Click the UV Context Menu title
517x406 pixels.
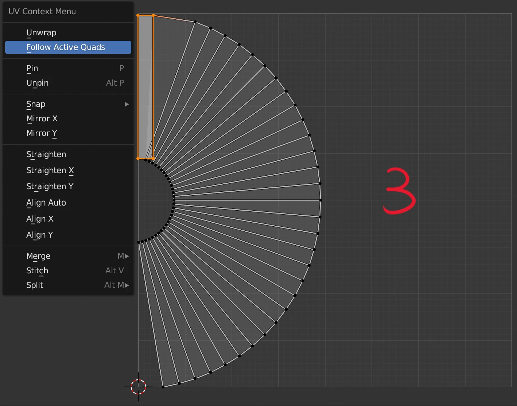click(42, 12)
